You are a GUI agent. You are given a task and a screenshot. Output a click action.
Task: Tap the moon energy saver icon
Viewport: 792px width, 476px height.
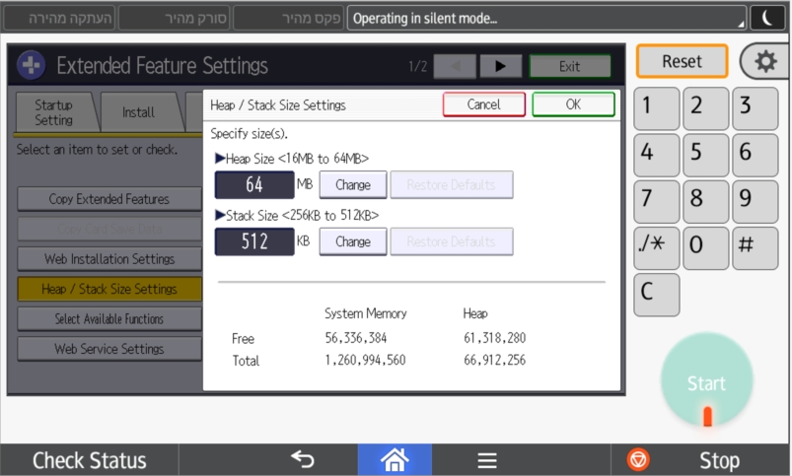pos(766,17)
